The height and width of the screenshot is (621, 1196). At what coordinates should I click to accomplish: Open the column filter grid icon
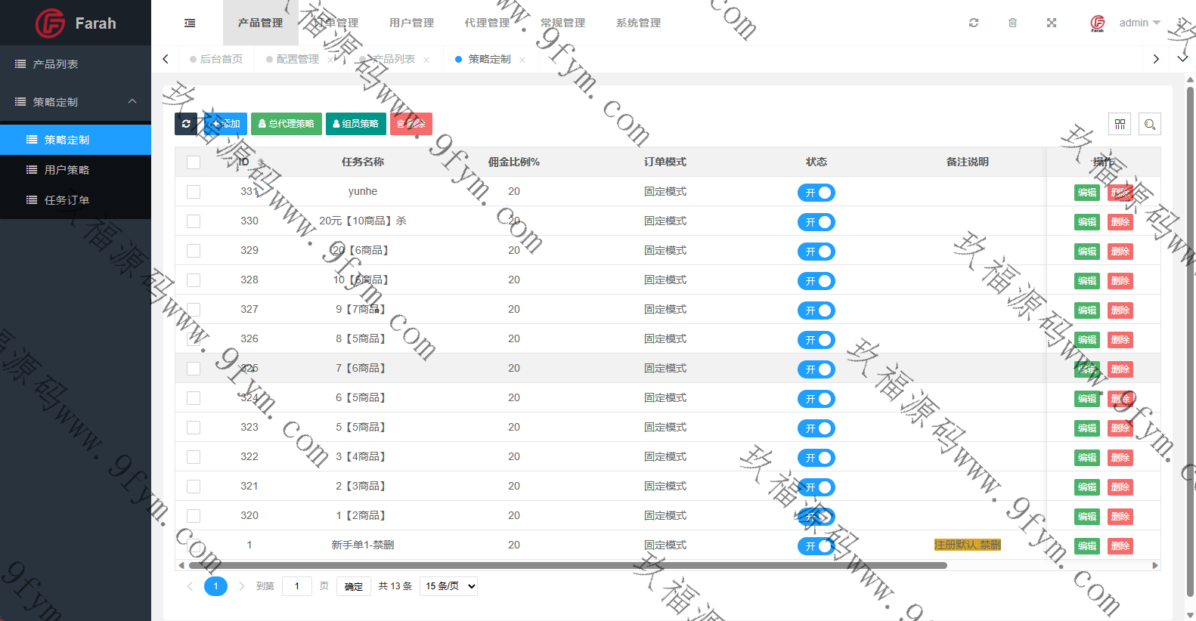point(1120,124)
